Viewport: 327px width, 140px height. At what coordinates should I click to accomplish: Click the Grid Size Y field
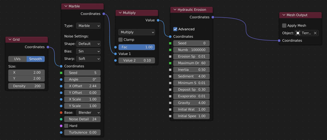click(26, 78)
